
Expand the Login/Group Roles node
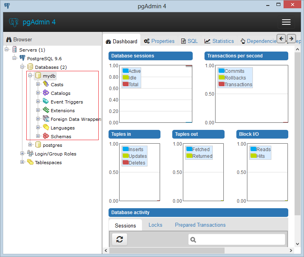point(22,153)
